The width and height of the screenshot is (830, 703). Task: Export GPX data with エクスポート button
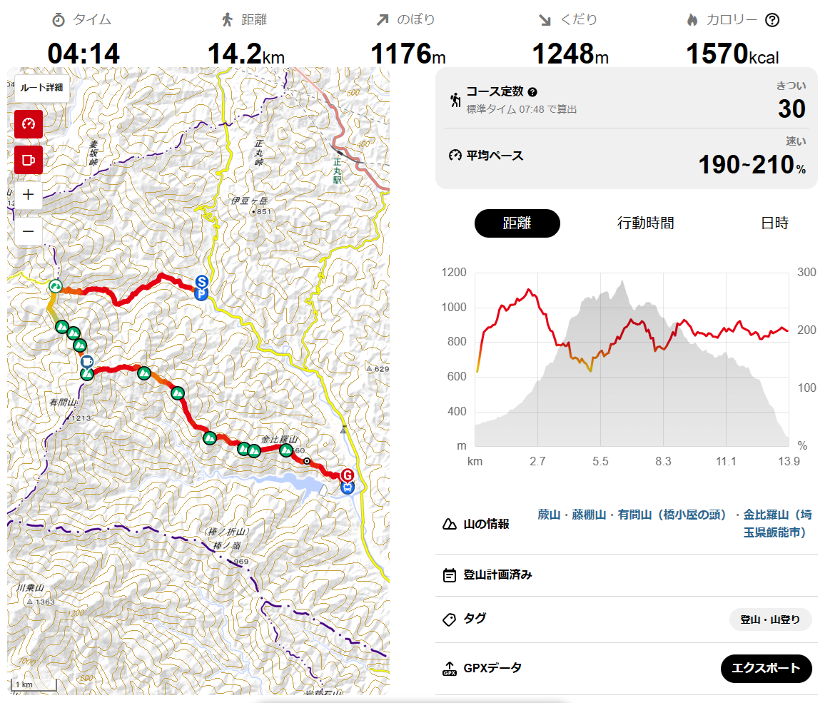766,669
